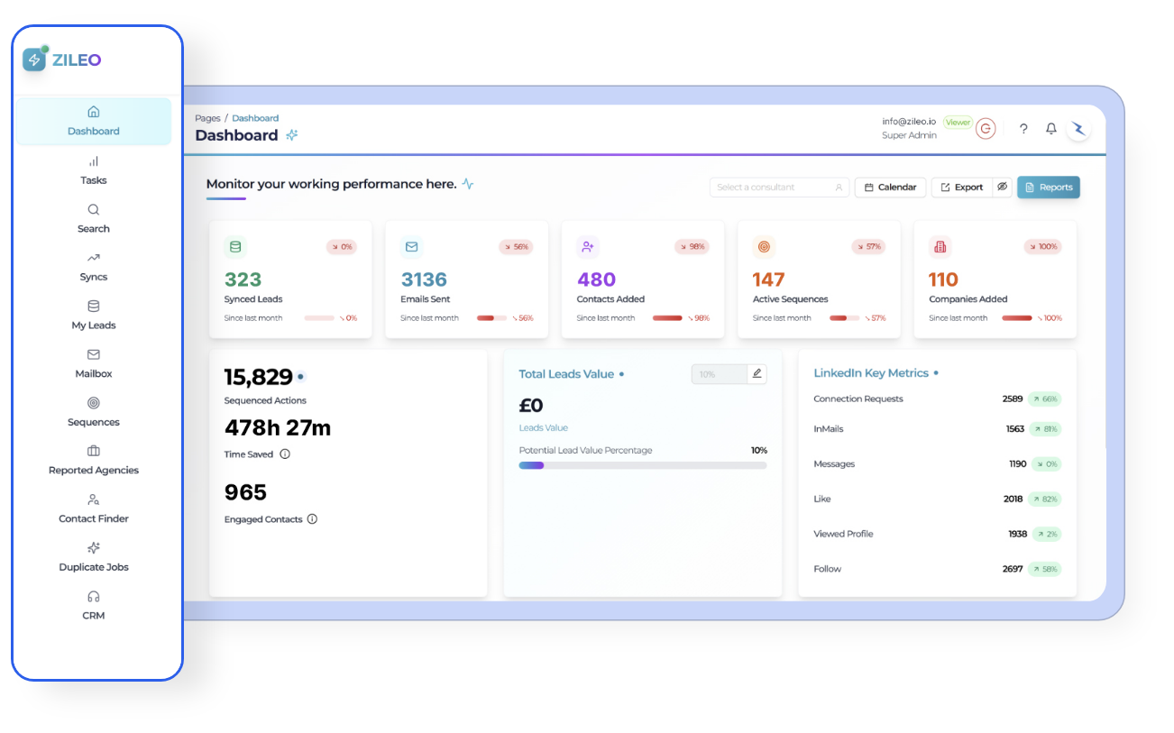Click the InMails 81% badge
The height and width of the screenshot is (733, 1174).
point(1044,429)
